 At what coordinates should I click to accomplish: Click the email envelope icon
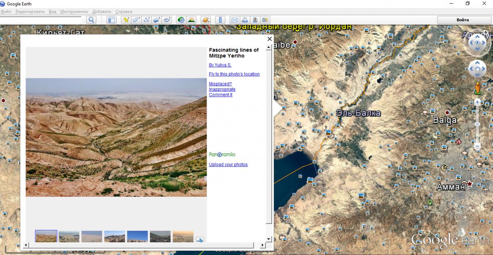(x=235, y=20)
